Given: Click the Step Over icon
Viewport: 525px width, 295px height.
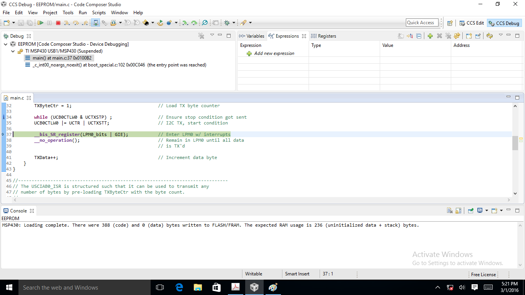Looking at the screenshot, I should [x=76, y=23].
